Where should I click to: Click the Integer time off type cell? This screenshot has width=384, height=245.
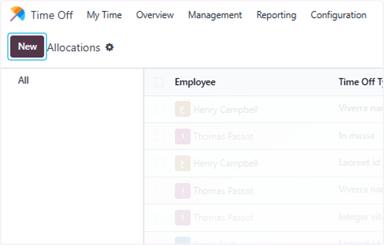pos(361,217)
